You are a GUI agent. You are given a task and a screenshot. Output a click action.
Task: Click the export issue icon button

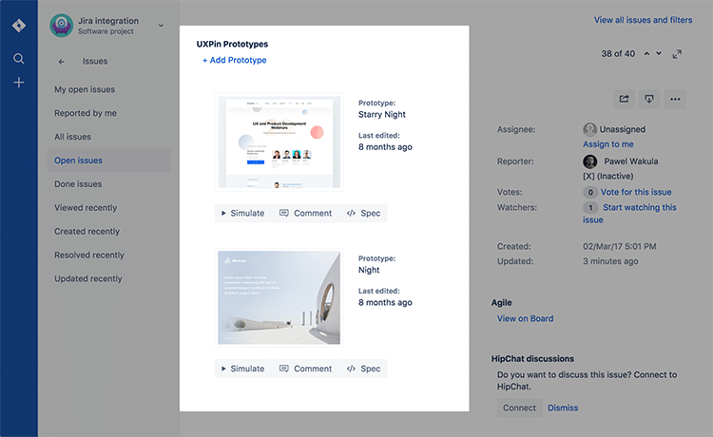click(x=649, y=99)
